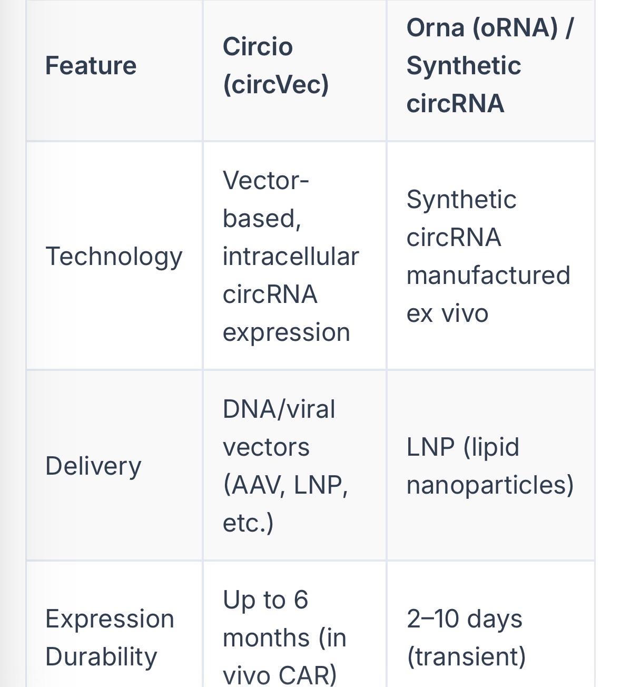Select the Orna (oRNA) / Synthetic circRNA header

click(490, 66)
